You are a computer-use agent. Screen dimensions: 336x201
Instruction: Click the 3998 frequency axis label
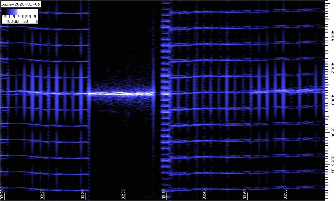coord(333,132)
